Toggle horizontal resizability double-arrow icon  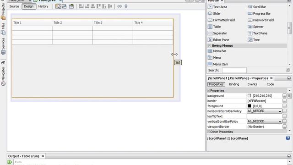click(x=119, y=6)
